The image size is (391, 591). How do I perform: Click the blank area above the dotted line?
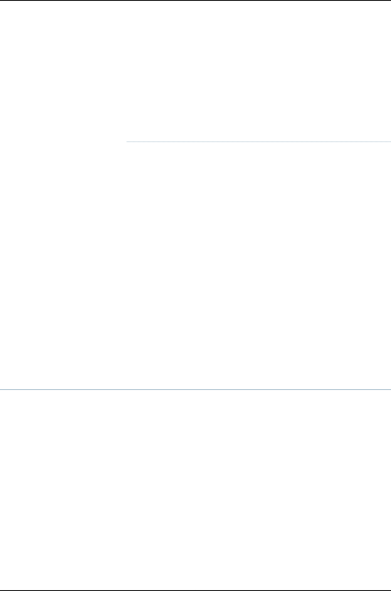click(259, 71)
